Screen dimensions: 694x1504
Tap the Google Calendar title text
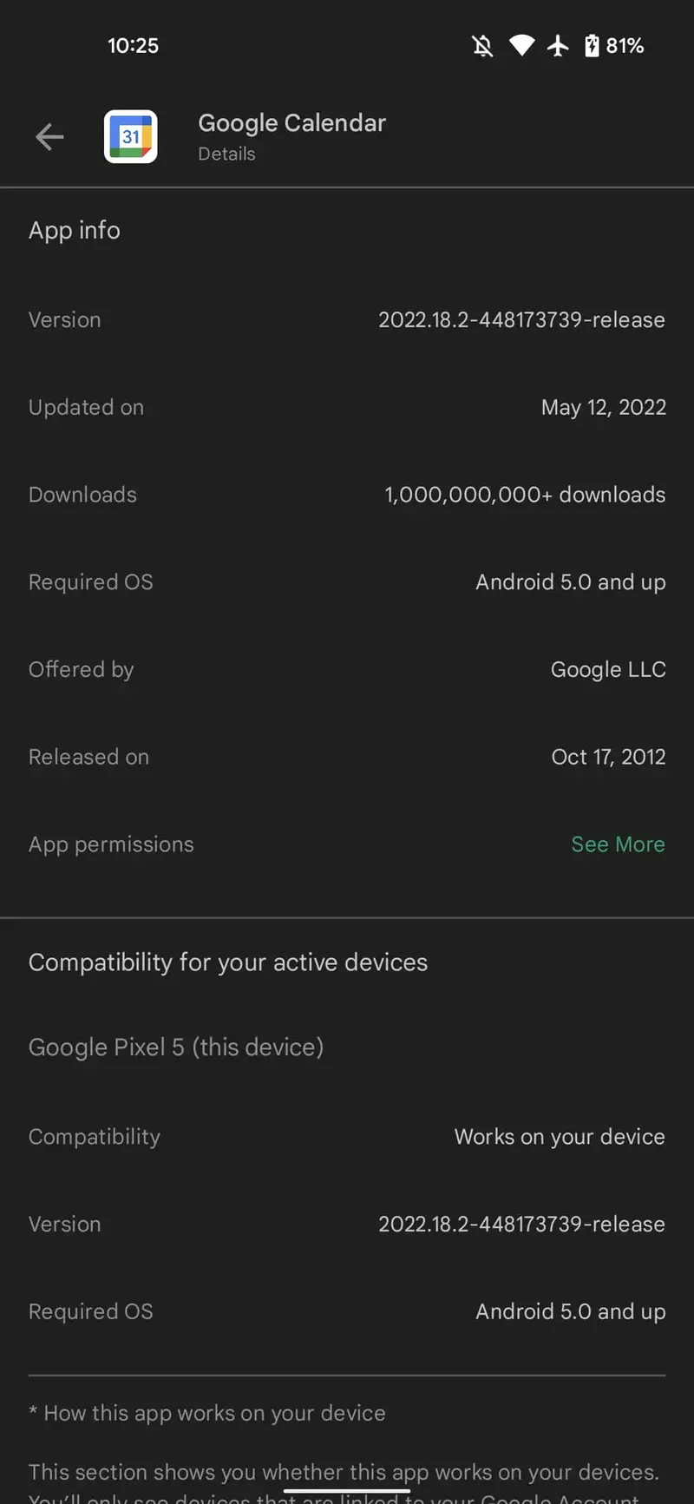point(291,123)
